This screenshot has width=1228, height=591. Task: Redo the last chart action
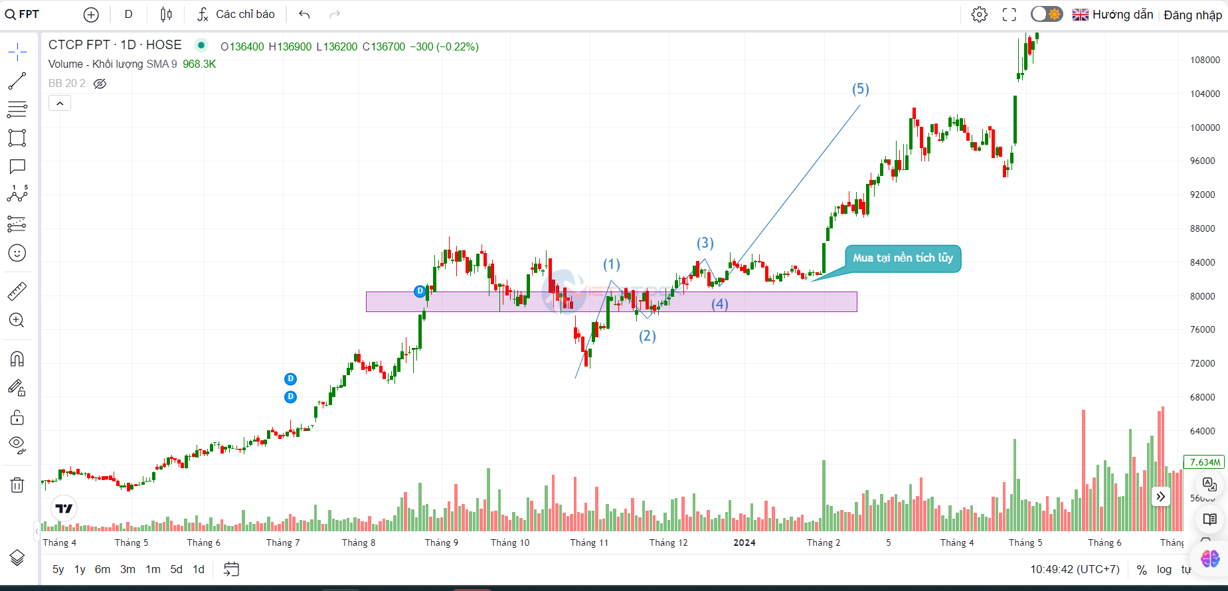point(335,14)
